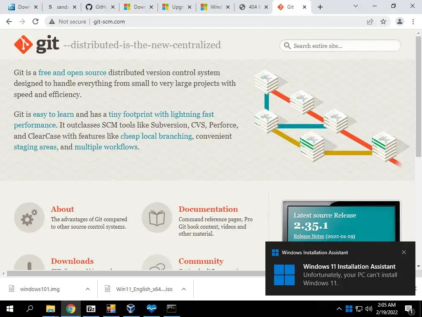Close the Git tab

[305, 7]
